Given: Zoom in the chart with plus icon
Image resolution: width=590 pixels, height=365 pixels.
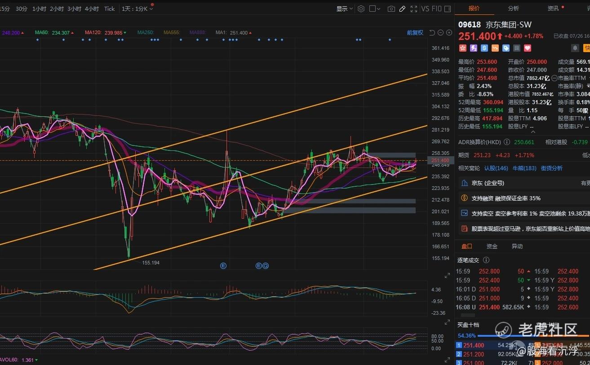Looking at the screenshot, I should point(449,33).
